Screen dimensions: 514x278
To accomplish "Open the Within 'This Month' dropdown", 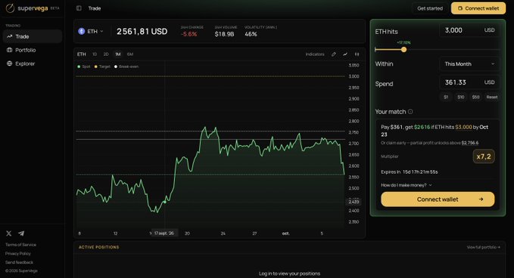I will click(469, 63).
